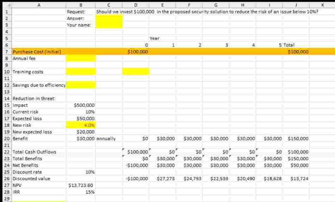Click column A header
The image size is (335, 202).
[x=39, y=5]
